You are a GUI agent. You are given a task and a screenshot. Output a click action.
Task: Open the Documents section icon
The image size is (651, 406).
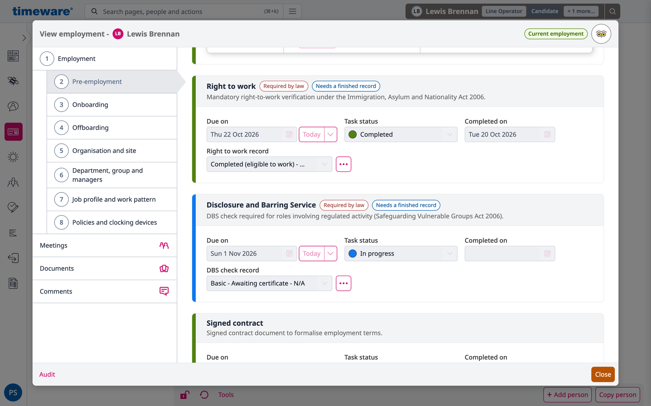click(164, 268)
